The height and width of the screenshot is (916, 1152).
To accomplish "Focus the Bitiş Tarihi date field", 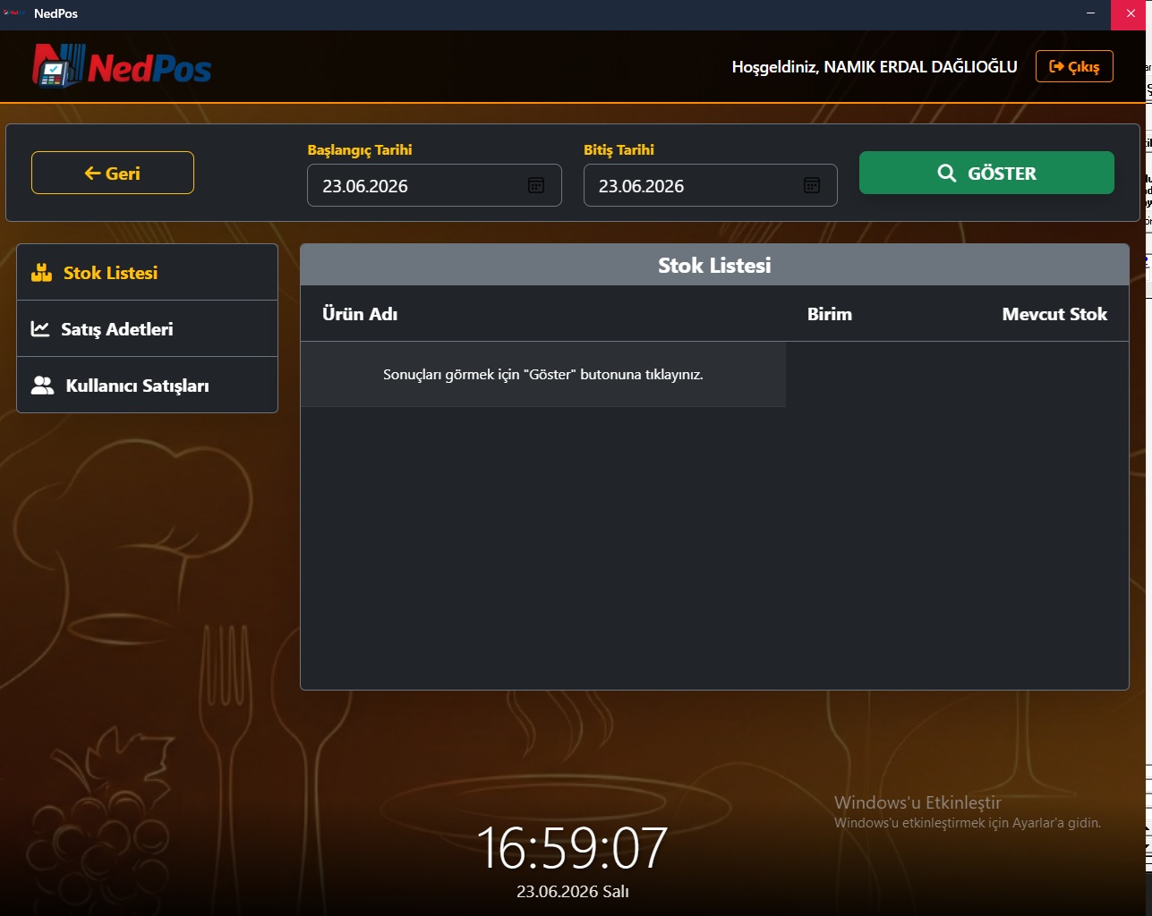I will click(x=711, y=185).
